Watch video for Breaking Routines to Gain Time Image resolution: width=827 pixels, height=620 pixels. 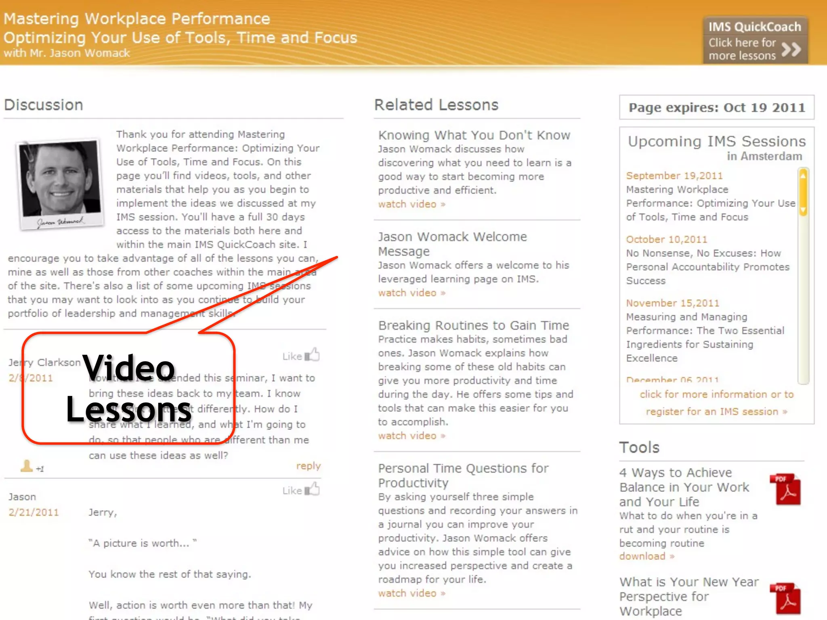click(x=411, y=436)
